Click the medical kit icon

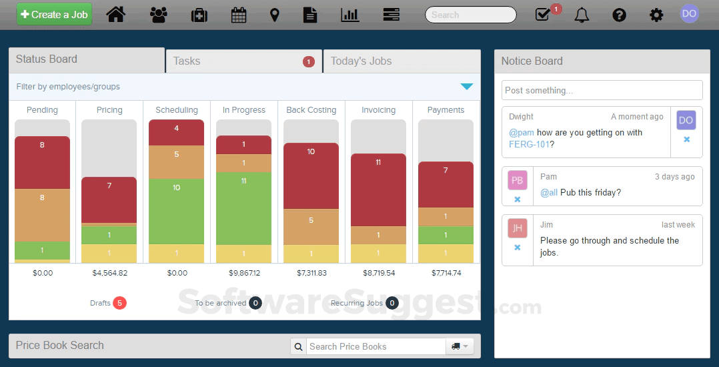[x=199, y=15]
